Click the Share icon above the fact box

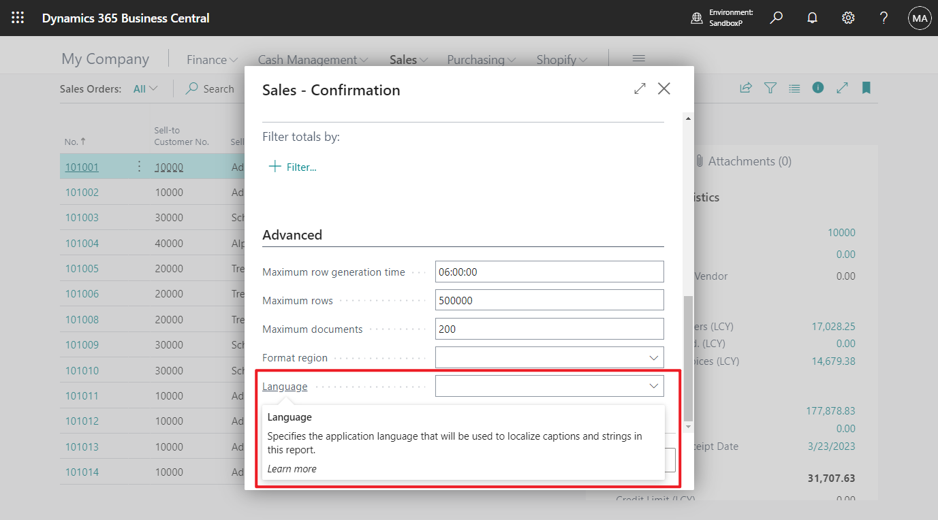[745, 88]
